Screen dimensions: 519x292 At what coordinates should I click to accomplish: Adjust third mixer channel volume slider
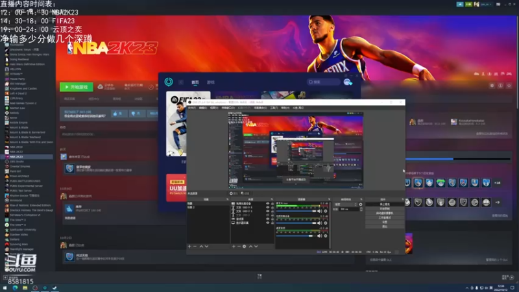pos(296,236)
